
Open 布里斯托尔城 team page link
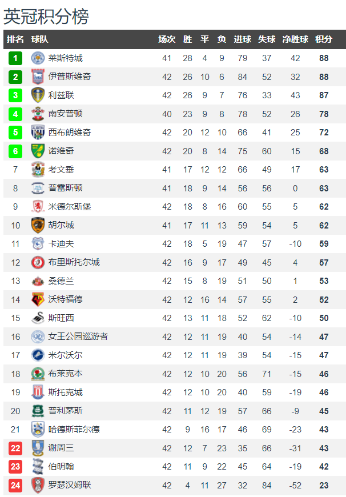click(74, 262)
